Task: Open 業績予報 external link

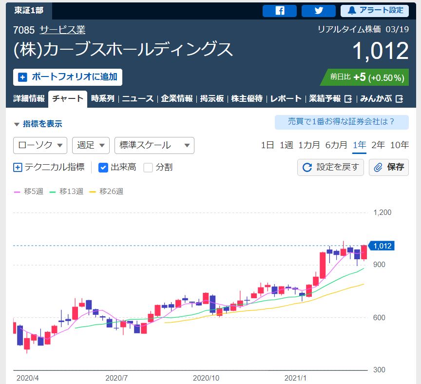Action: click(330, 98)
